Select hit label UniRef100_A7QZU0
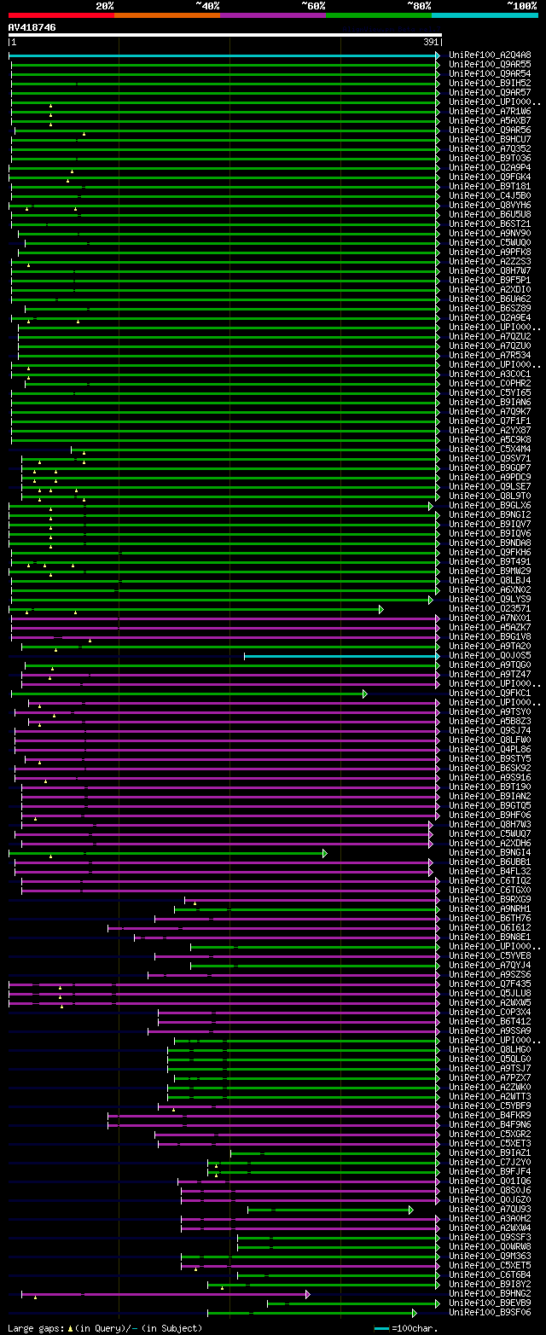 click(490, 346)
